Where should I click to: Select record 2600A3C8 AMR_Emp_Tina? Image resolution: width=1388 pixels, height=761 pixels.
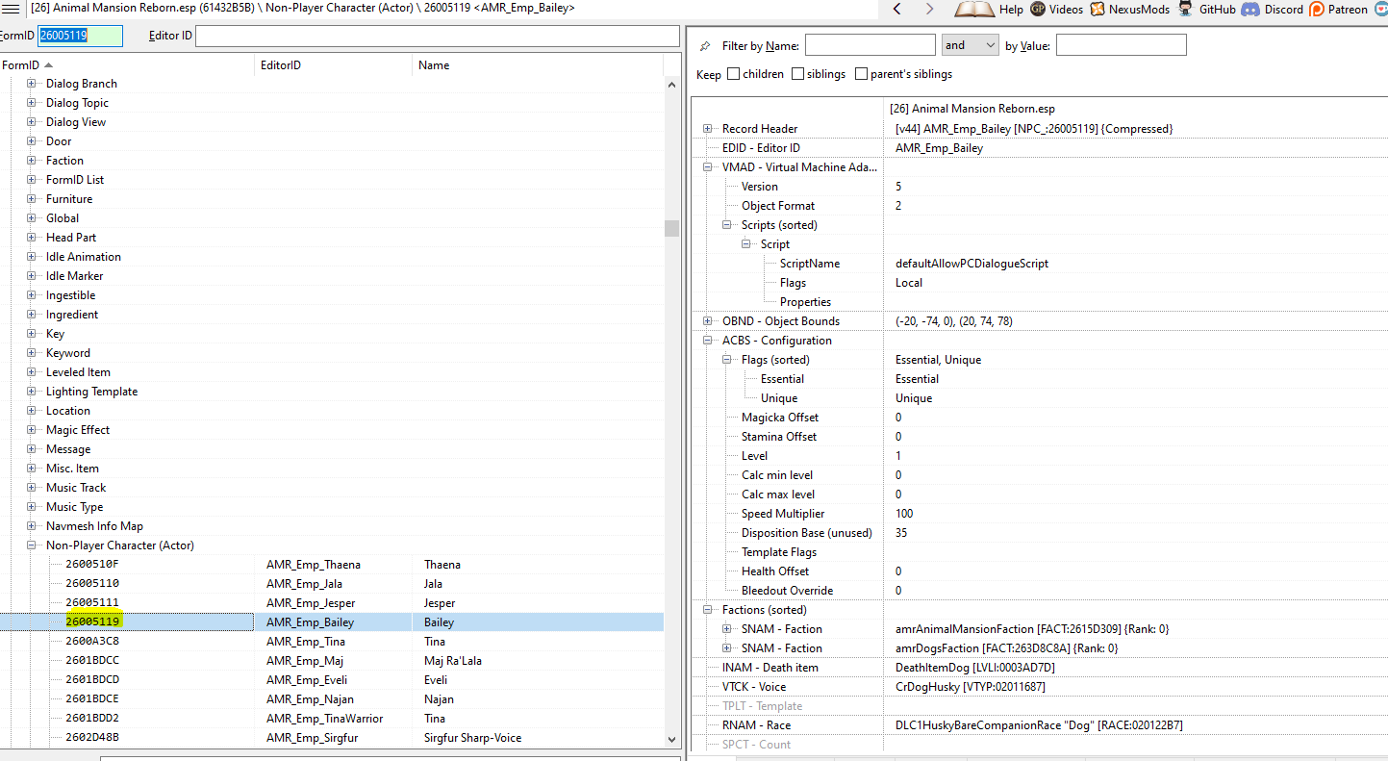coord(332,642)
